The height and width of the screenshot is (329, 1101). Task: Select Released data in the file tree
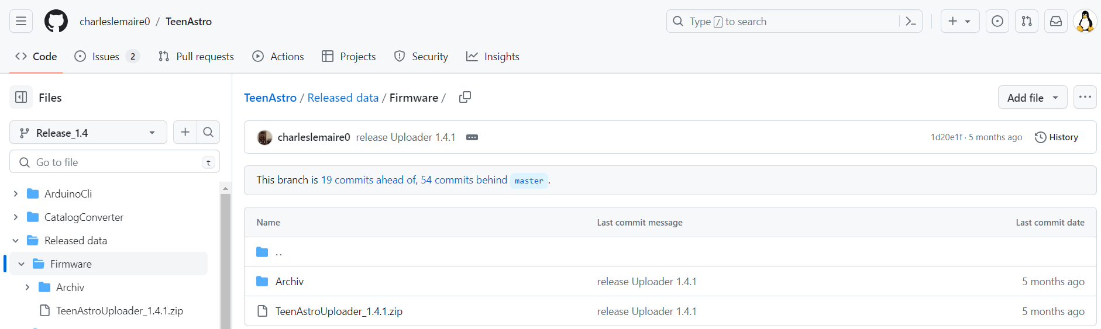(x=75, y=240)
